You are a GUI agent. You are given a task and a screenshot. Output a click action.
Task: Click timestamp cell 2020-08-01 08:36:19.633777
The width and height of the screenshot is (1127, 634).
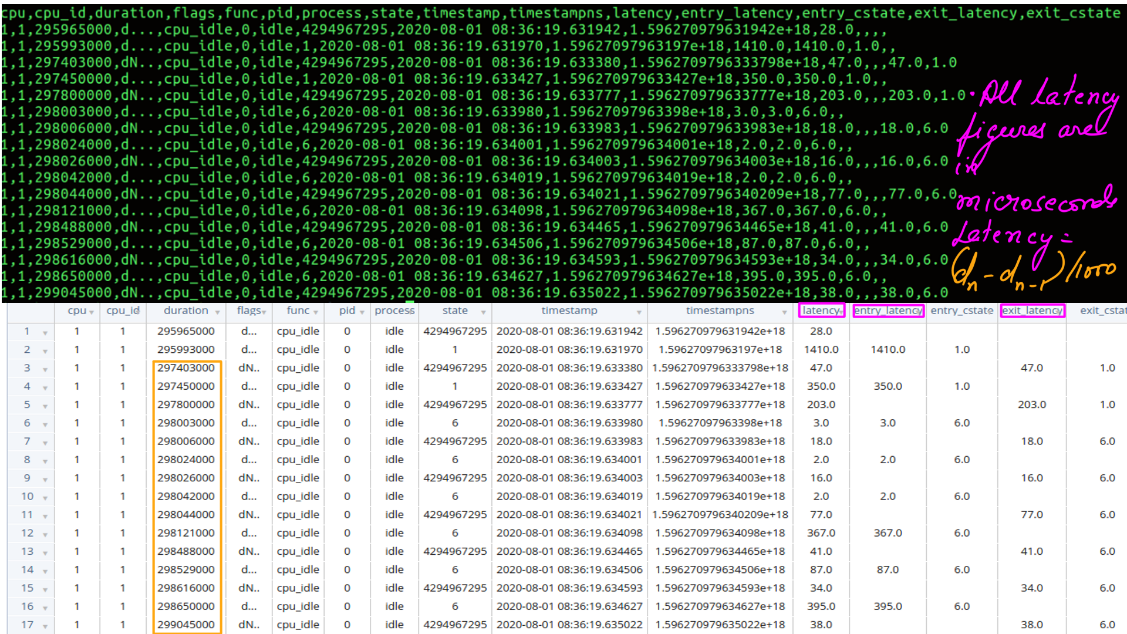(569, 404)
